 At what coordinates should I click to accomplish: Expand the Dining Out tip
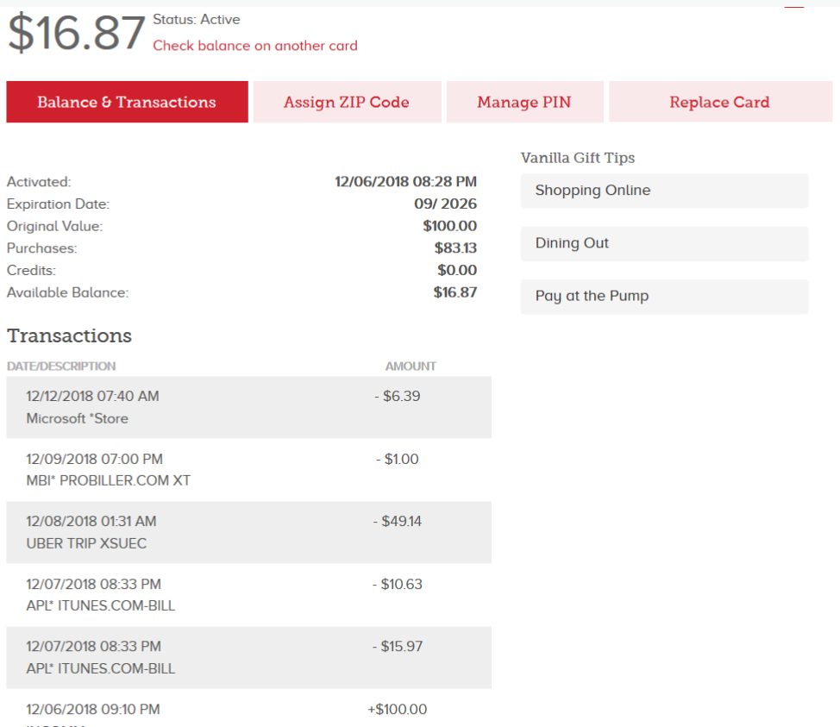pos(663,243)
